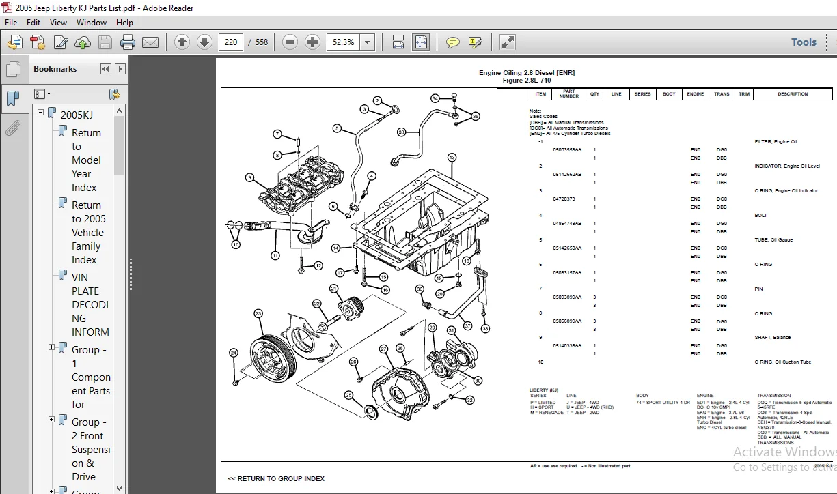This screenshot has height=494, width=837.
Task: Click the cloud upload save icon
Action: 83,42
